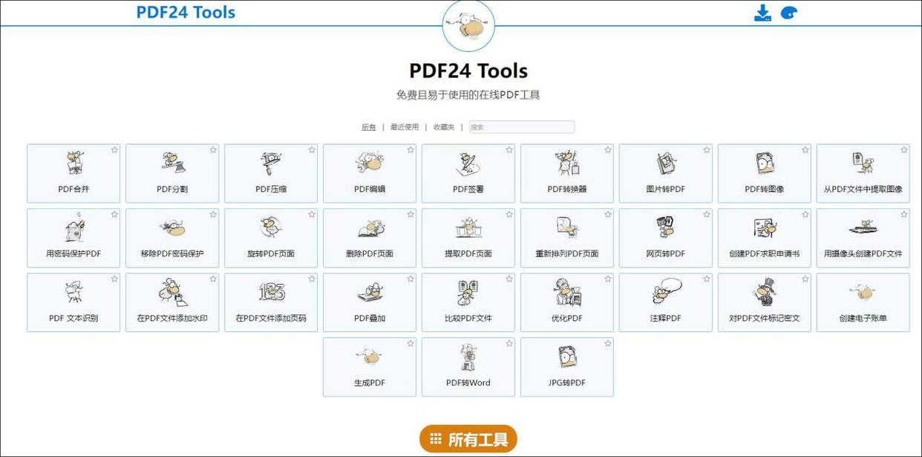Click the orange 所有工具 button
Viewport: 922px width, 457px height.
pyautogui.click(x=468, y=439)
